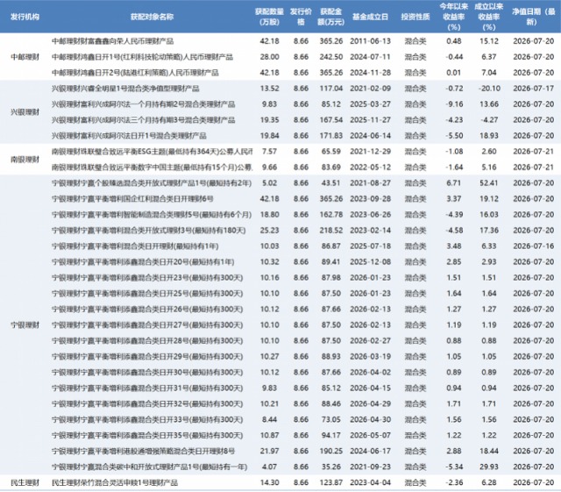Select the 今年以来收益率(%) header

(454, 17)
